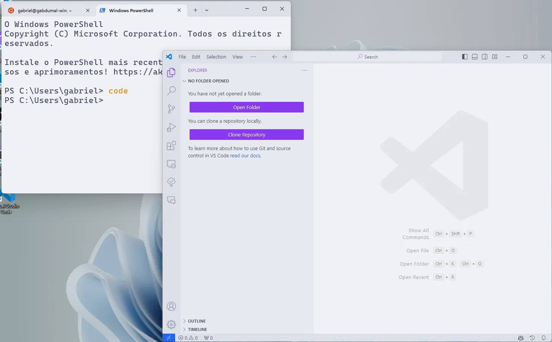Viewport: 552px width, 342px height.
Task: Open the Extensions view
Action: coord(171,146)
